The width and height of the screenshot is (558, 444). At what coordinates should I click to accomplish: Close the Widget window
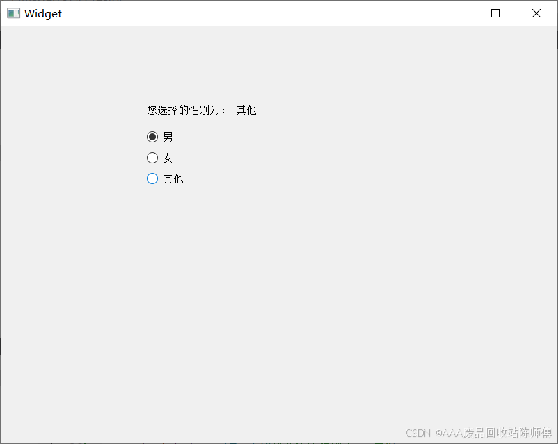536,13
